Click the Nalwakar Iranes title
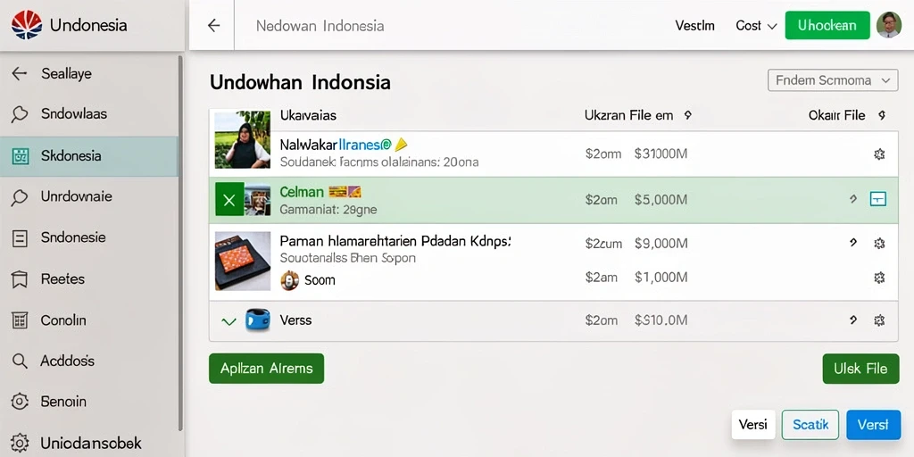The width and height of the screenshot is (914, 457). 336,145
